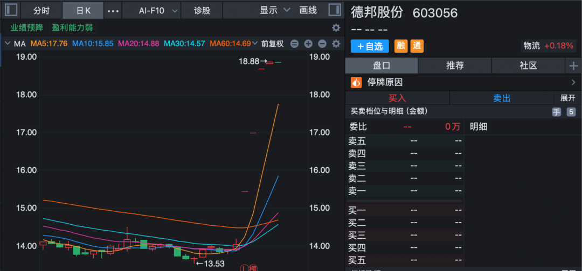Click the MA20:14.88 magenta legend
Screen dimensions: 582x271
point(138,44)
